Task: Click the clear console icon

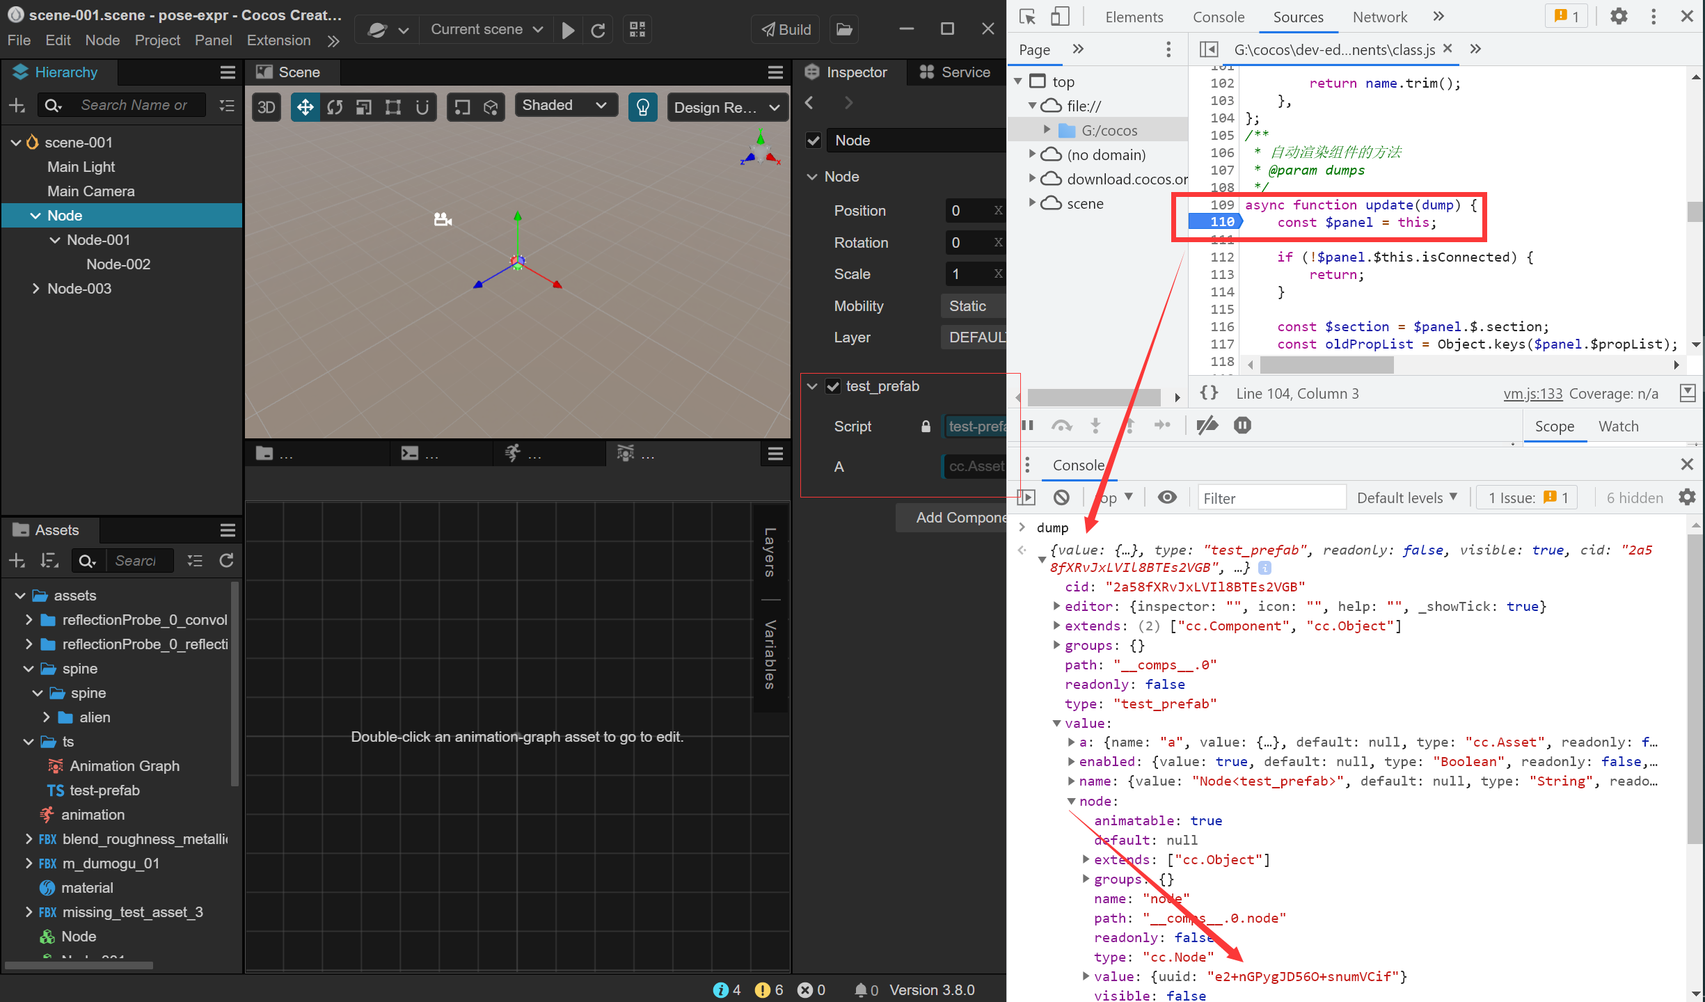Action: (x=1061, y=498)
